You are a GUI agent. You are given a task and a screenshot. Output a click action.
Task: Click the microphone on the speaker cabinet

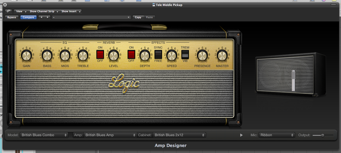pyautogui.click(x=293, y=80)
